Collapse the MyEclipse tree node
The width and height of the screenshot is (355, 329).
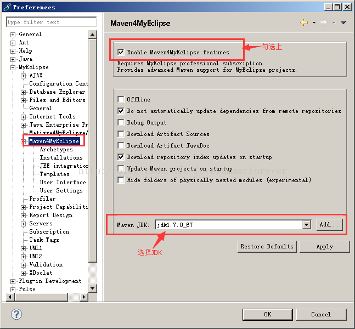(x=13, y=67)
